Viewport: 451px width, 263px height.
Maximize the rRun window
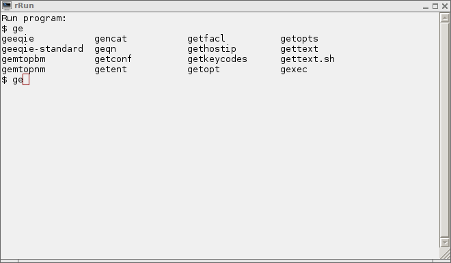pos(435,6)
